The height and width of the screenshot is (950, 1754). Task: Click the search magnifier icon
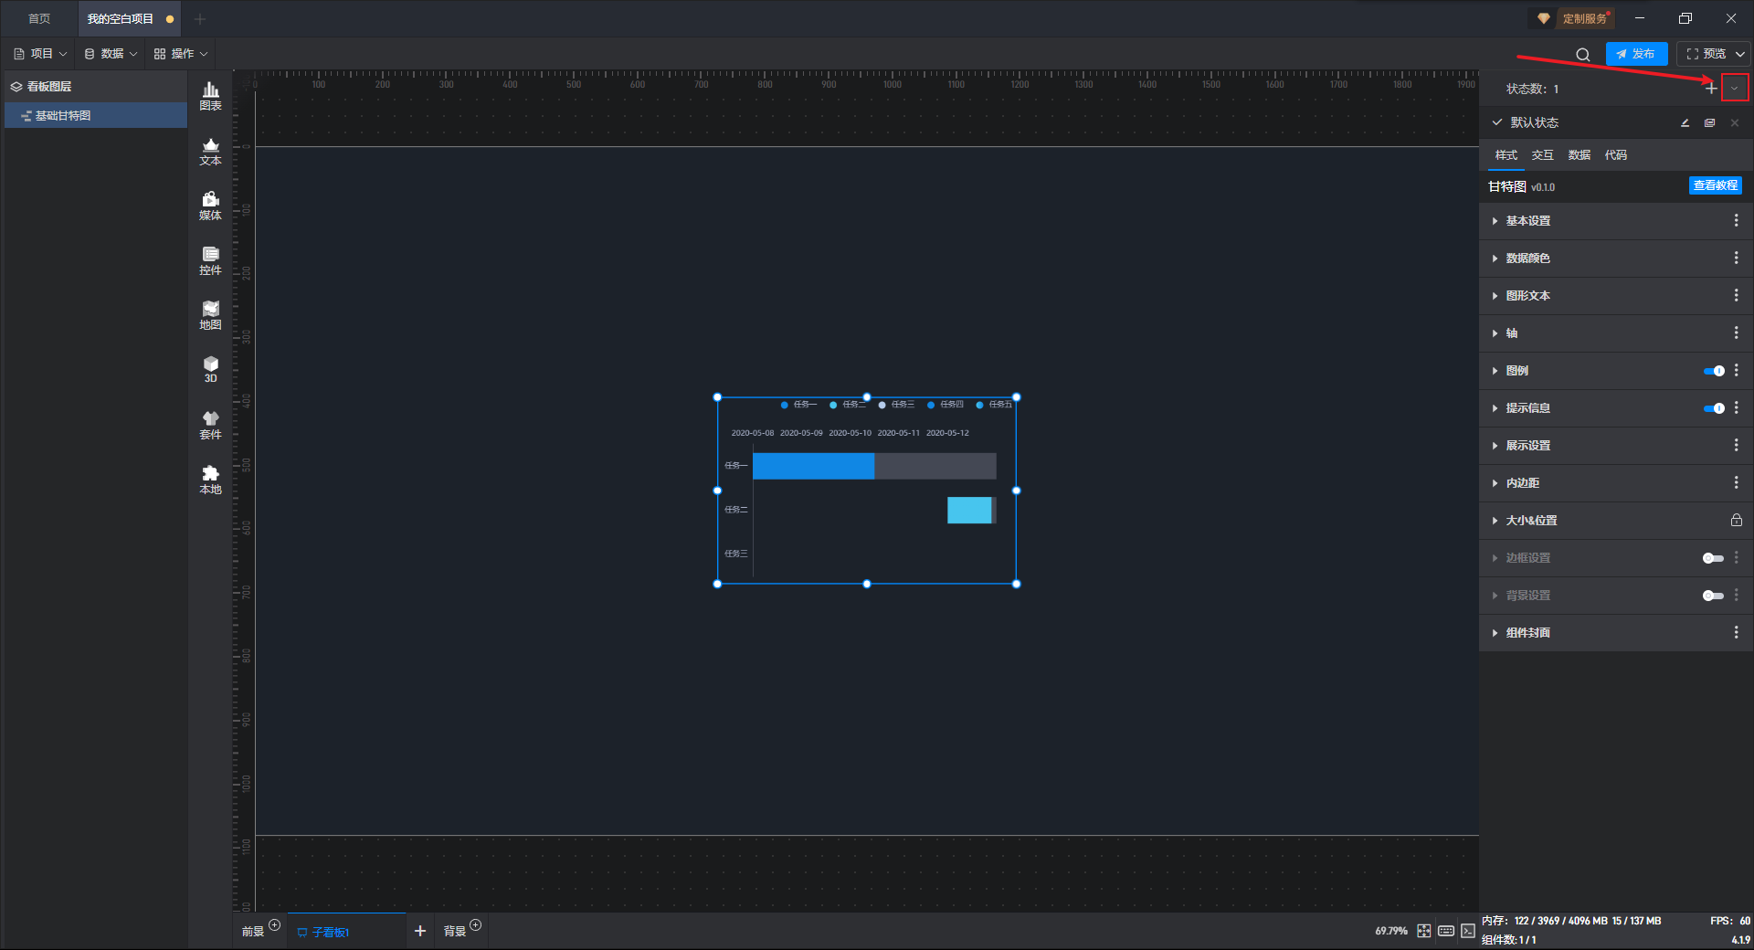coord(1583,55)
